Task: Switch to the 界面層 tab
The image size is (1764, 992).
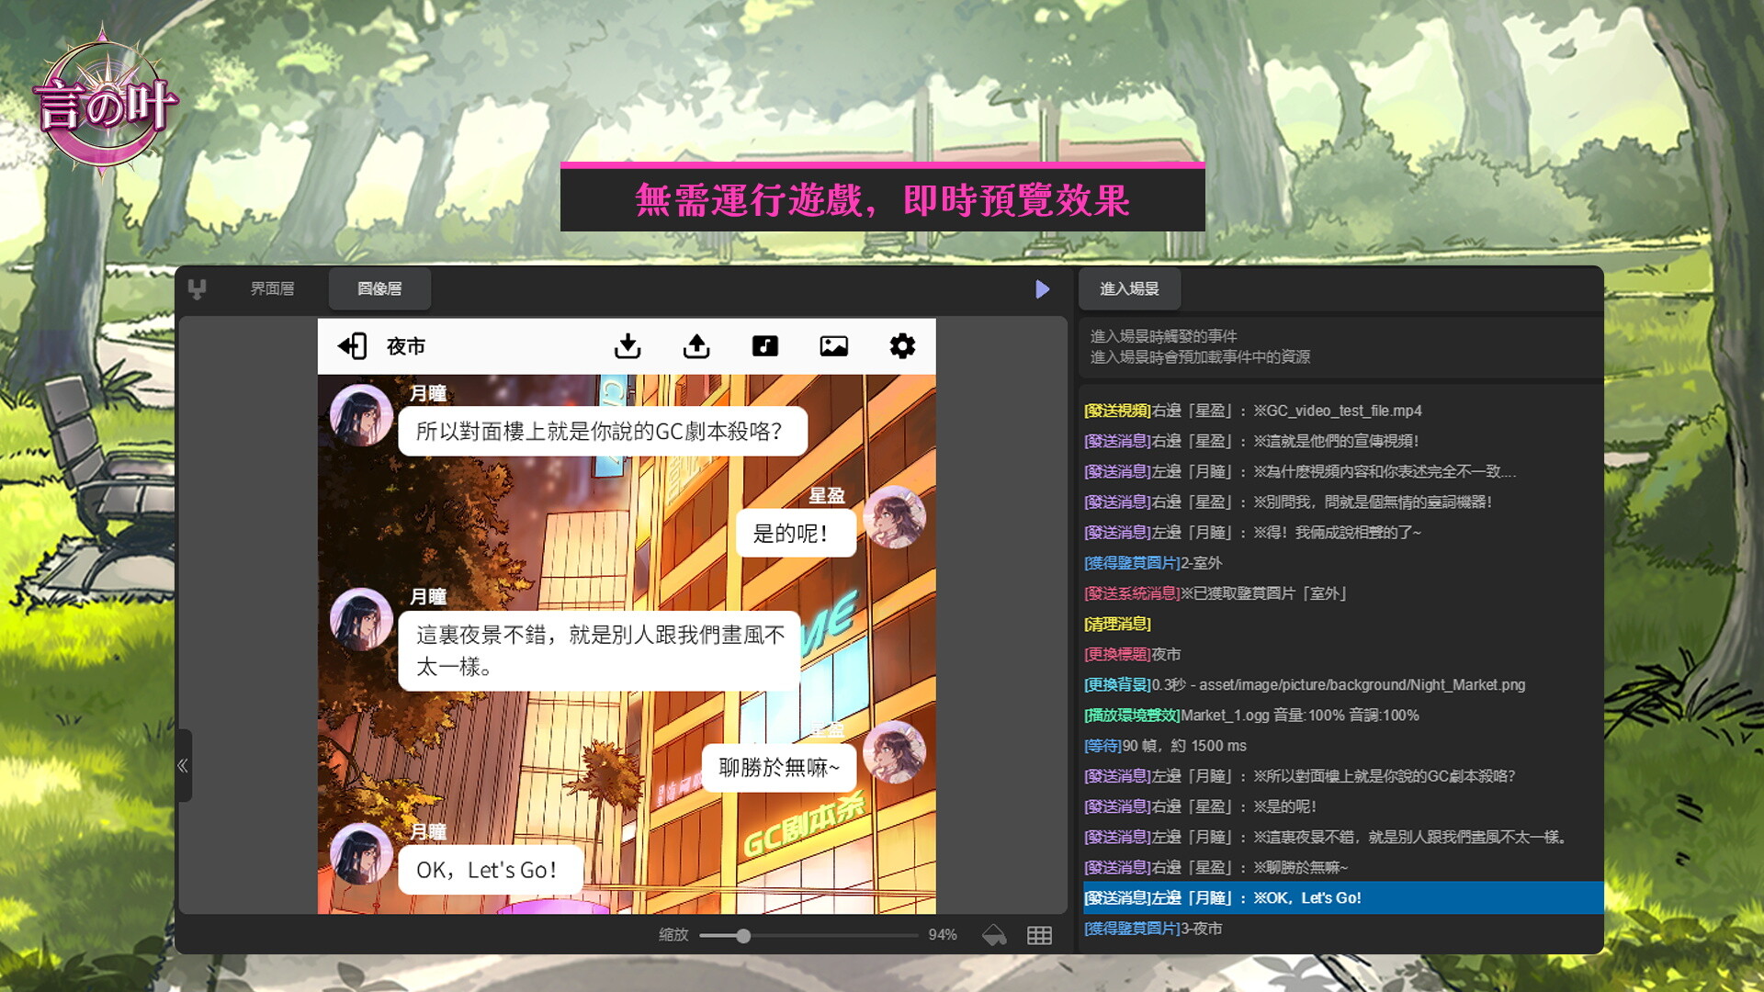Action: point(272,289)
